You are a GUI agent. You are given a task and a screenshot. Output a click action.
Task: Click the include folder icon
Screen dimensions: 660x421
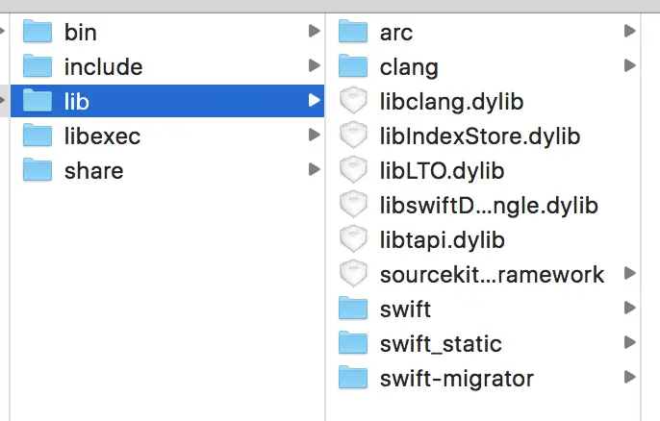37,66
